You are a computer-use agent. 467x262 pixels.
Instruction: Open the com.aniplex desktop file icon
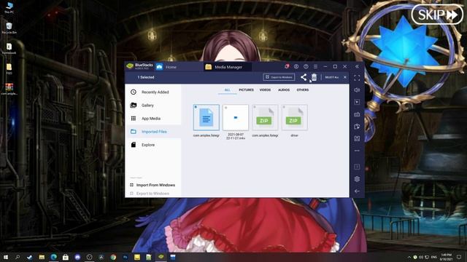click(x=9, y=89)
